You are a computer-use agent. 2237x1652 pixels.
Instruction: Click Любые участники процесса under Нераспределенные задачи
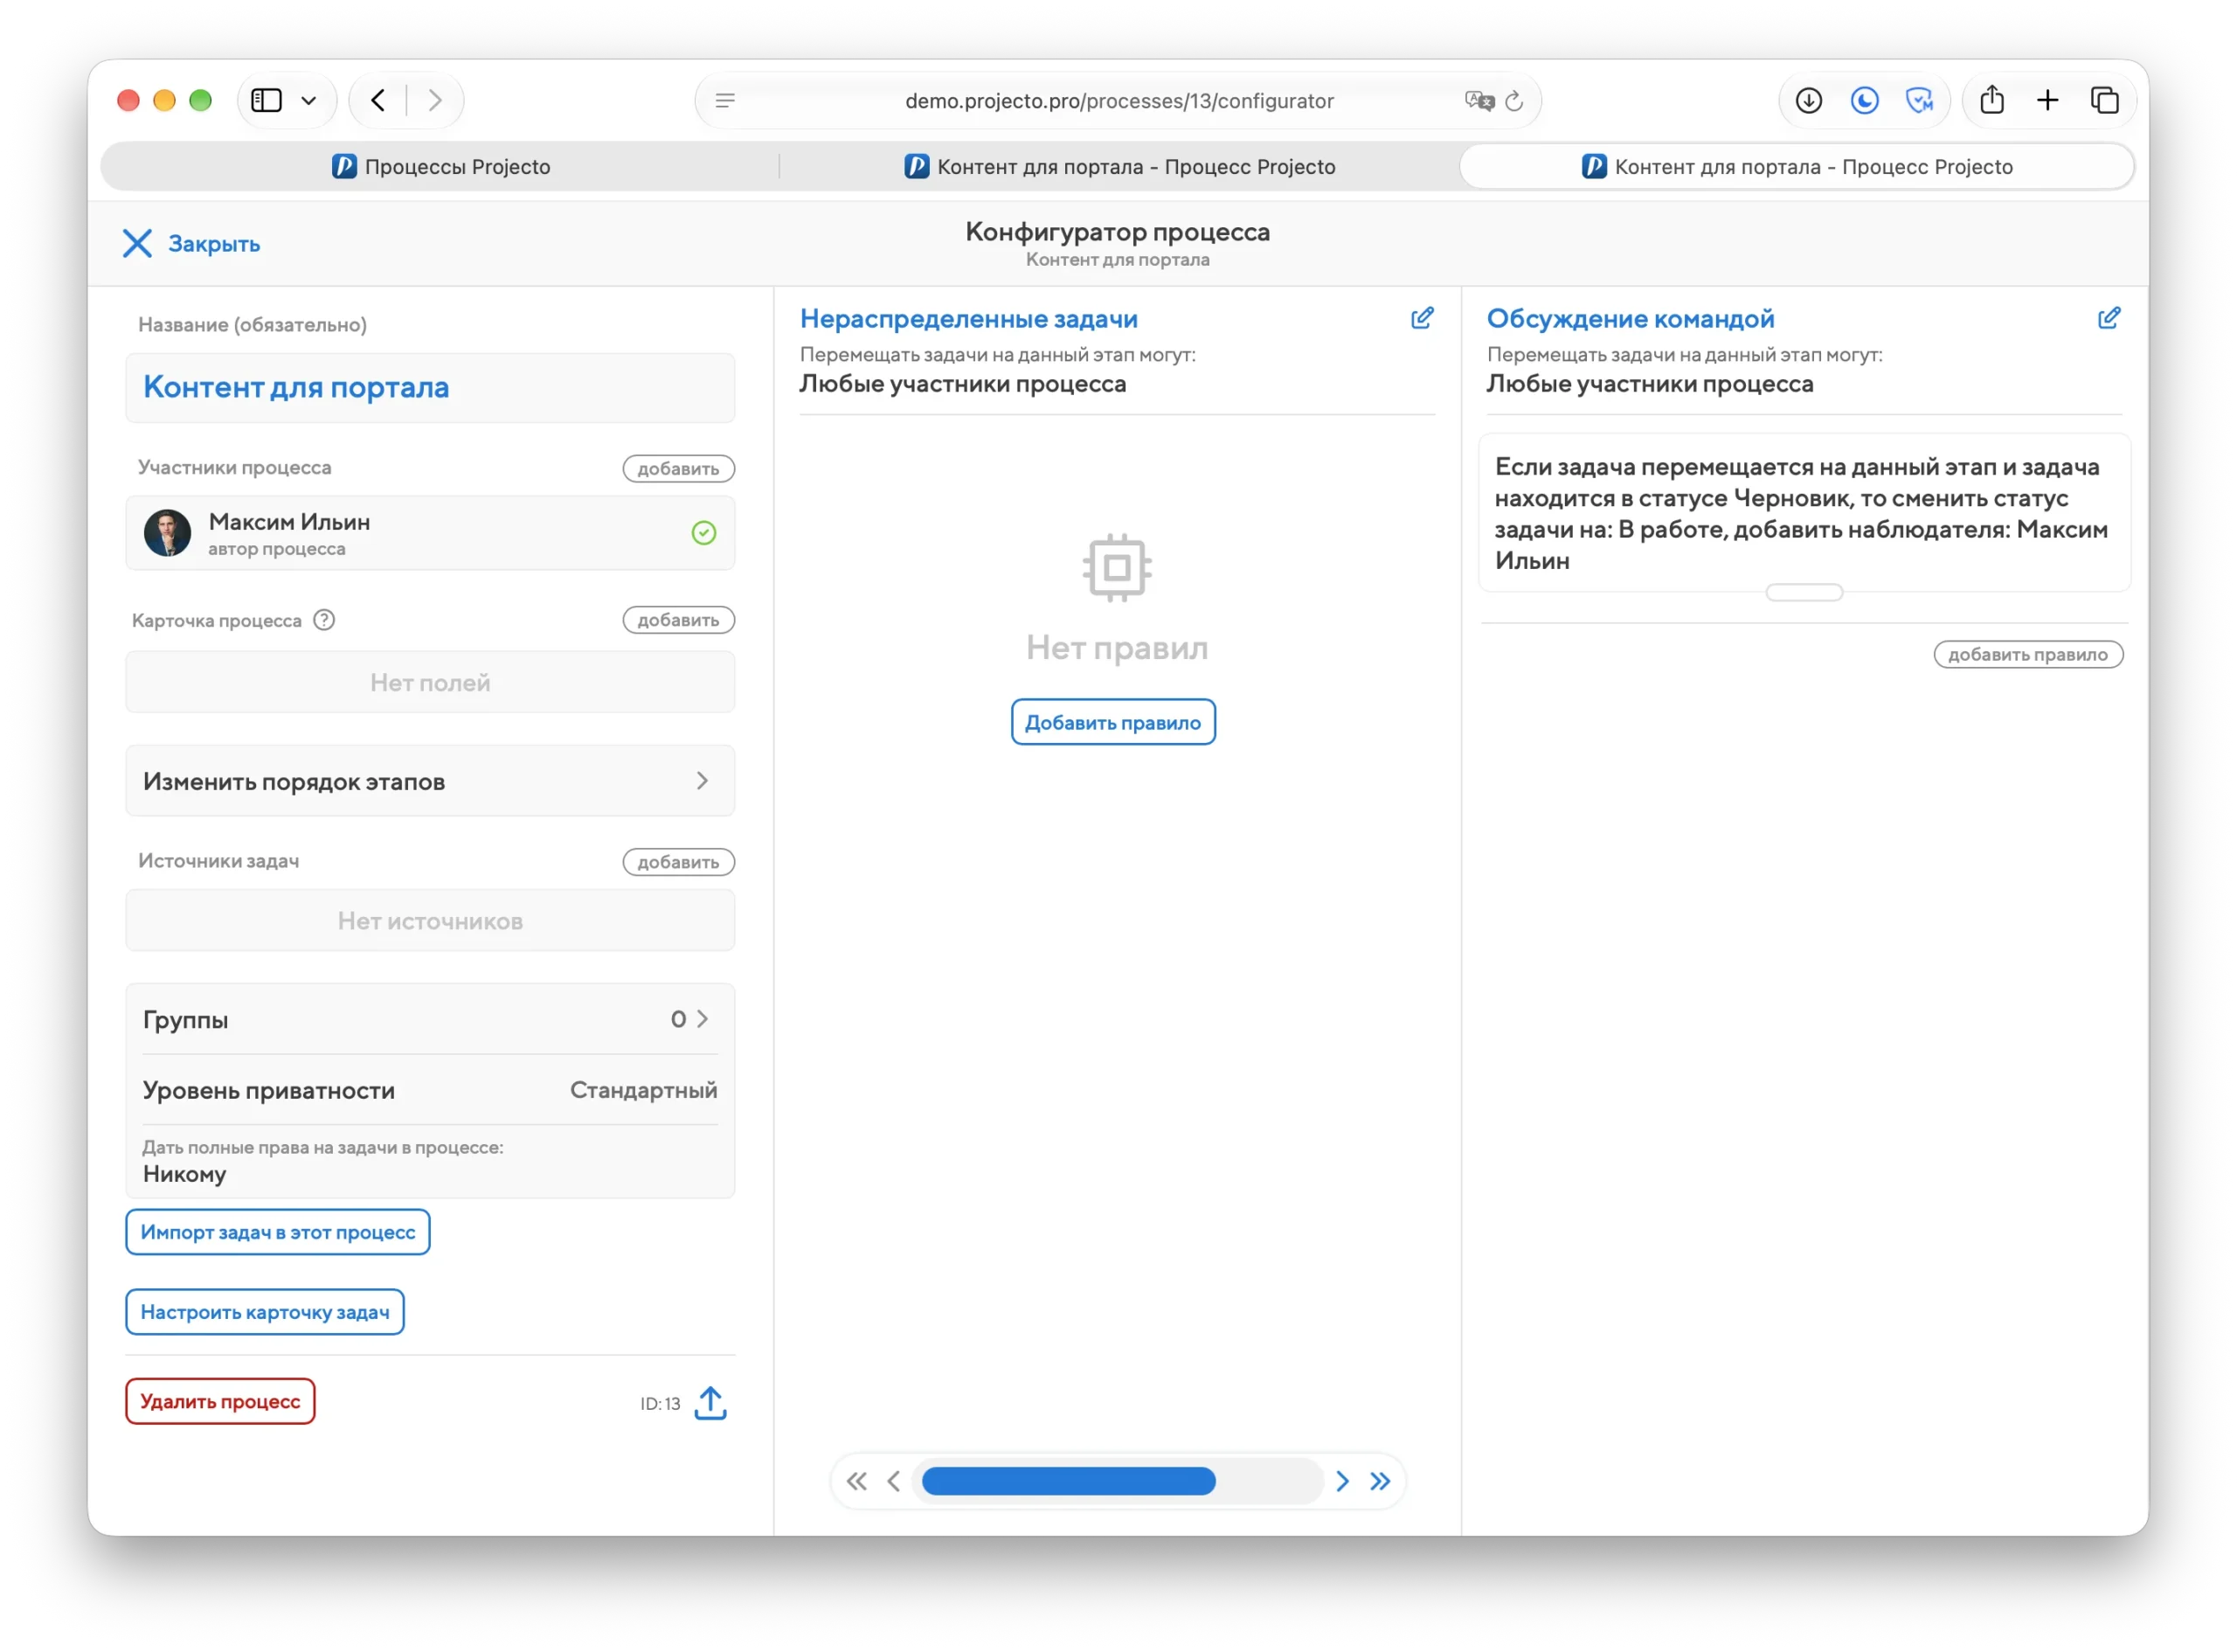(963, 384)
